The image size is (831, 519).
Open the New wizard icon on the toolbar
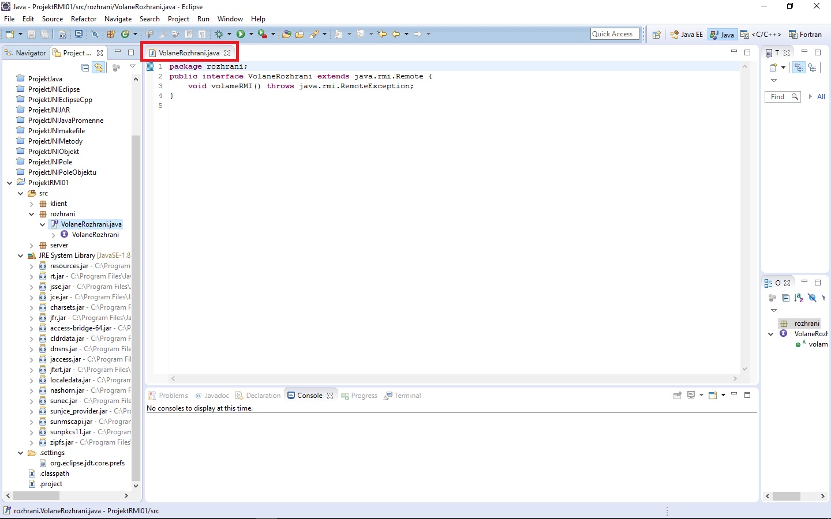[9, 34]
